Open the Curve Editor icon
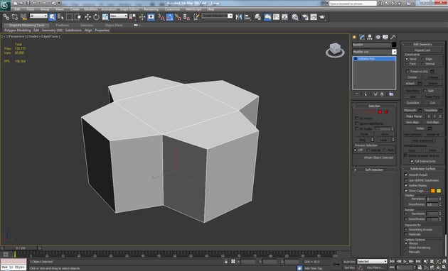This screenshot has width=448, height=271. [x=277, y=17]
